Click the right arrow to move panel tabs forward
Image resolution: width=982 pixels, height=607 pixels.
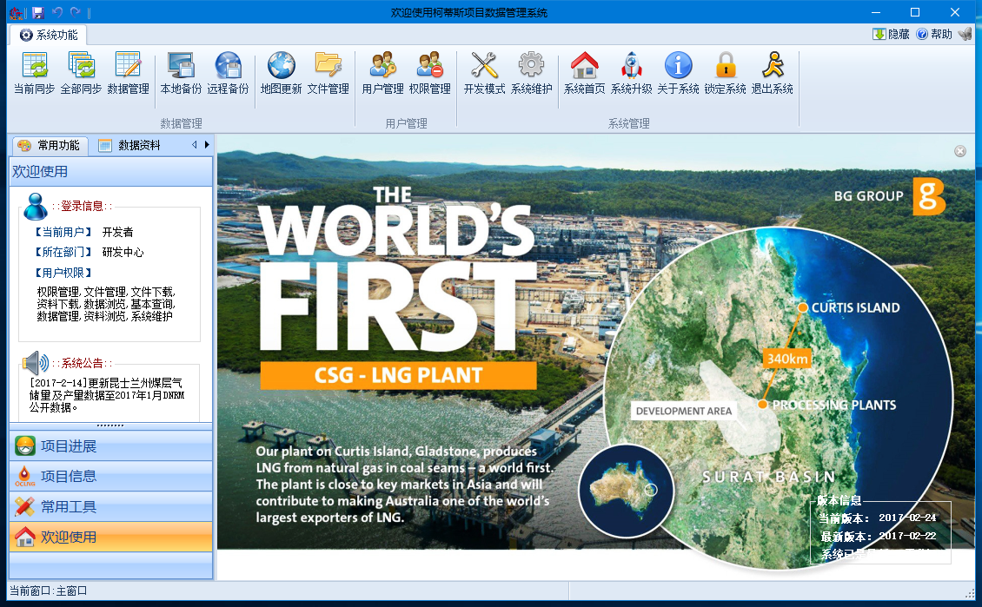pos(207,145)
